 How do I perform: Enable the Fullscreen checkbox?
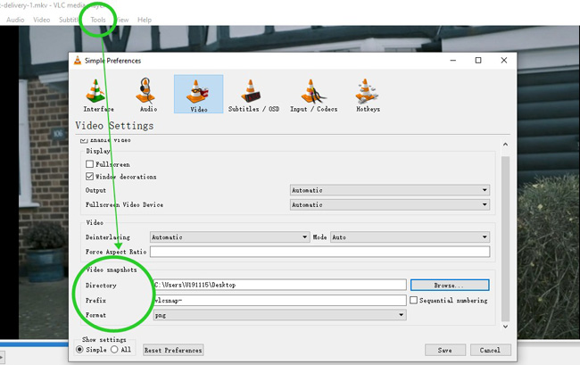point(89,164)
